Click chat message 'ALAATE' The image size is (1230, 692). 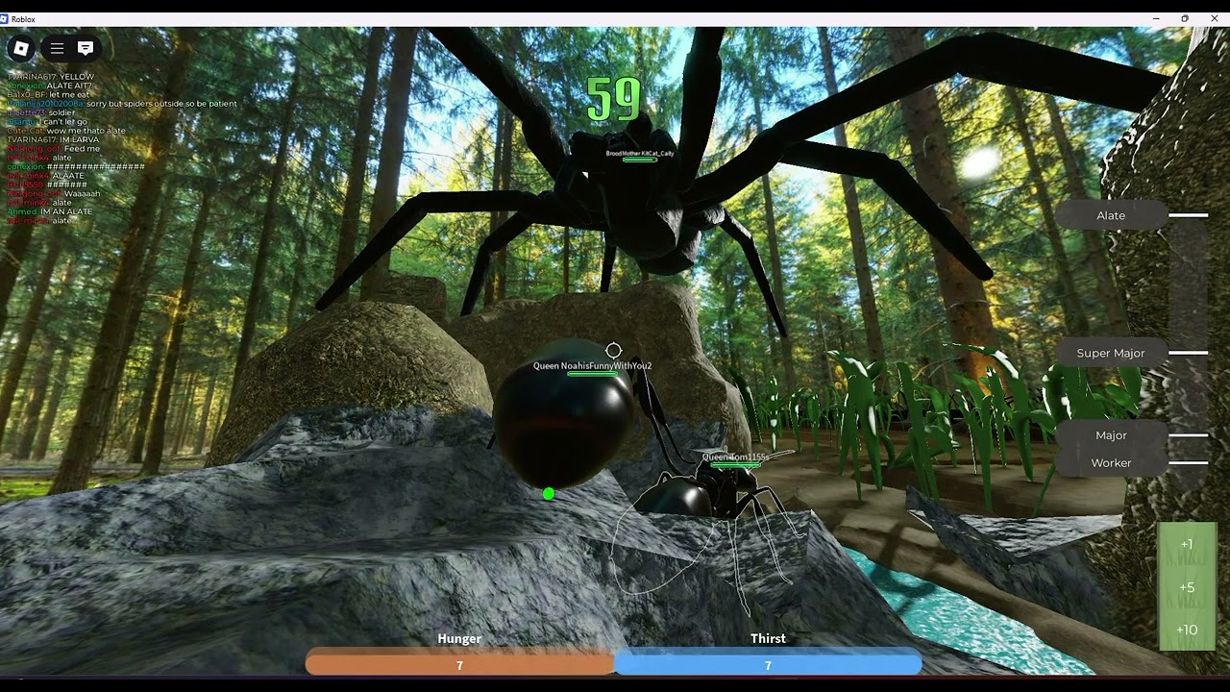point(68,176)
